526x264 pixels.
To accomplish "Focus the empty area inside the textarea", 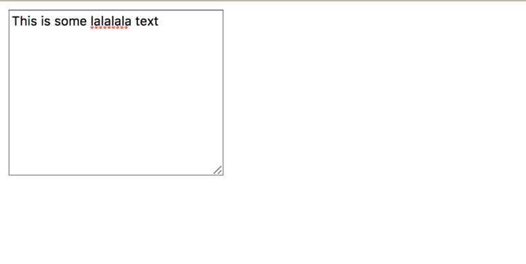I will [x=116, y=100].
